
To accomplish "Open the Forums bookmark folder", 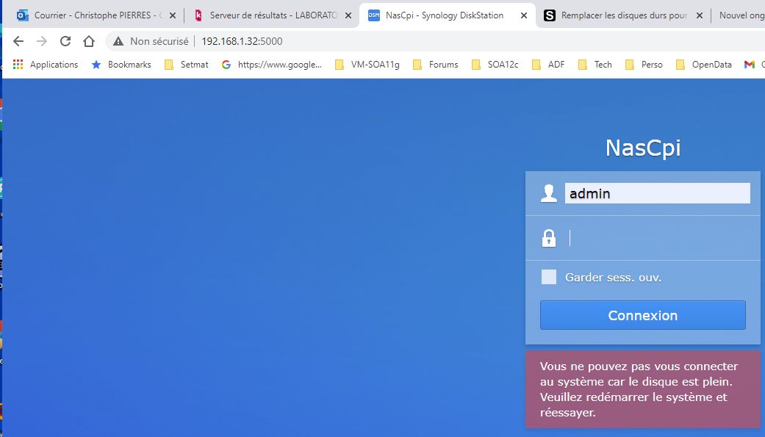I will [x=435, y=65].
